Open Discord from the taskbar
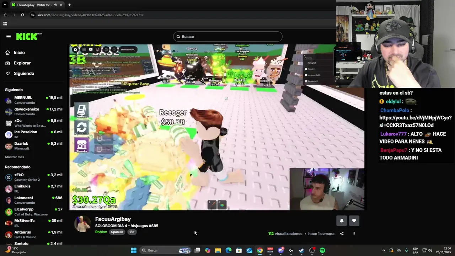Screen dimensions: 455x256 coord(281,250)
